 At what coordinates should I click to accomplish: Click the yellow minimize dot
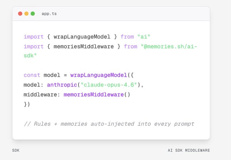click(26, 13)
